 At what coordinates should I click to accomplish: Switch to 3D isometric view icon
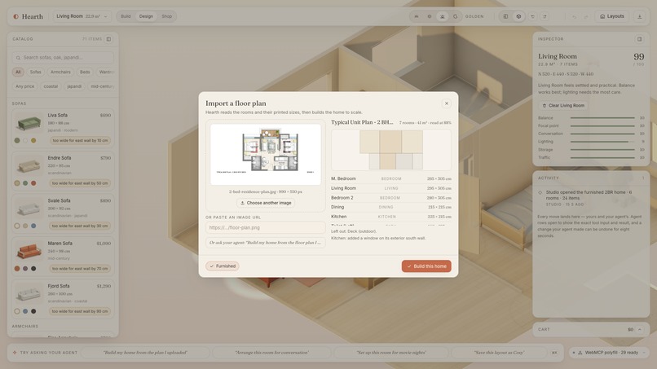pos(518,16)
